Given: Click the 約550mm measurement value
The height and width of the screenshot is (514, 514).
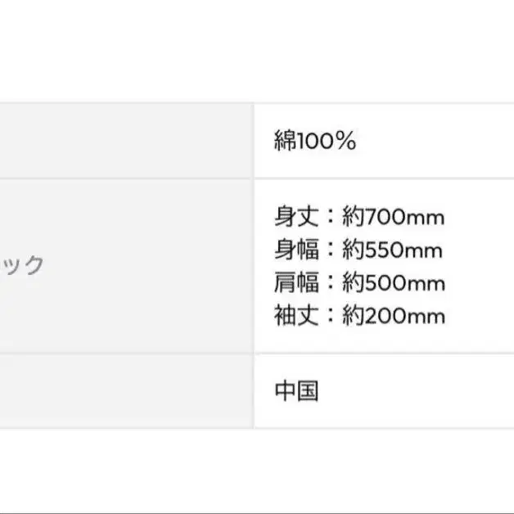Looking at the screenshot, I should 392,250.
